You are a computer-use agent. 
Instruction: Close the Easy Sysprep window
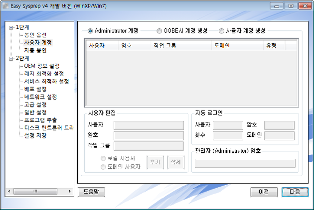305,6
